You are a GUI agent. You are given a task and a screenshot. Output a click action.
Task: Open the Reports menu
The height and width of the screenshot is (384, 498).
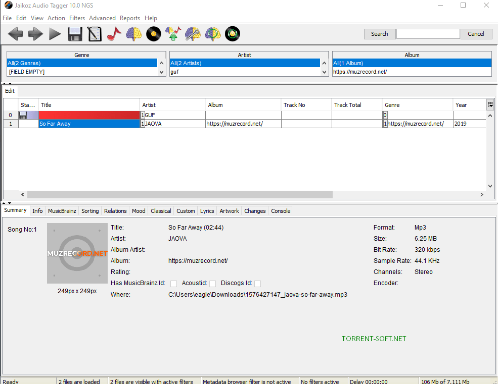click(130, 18)
